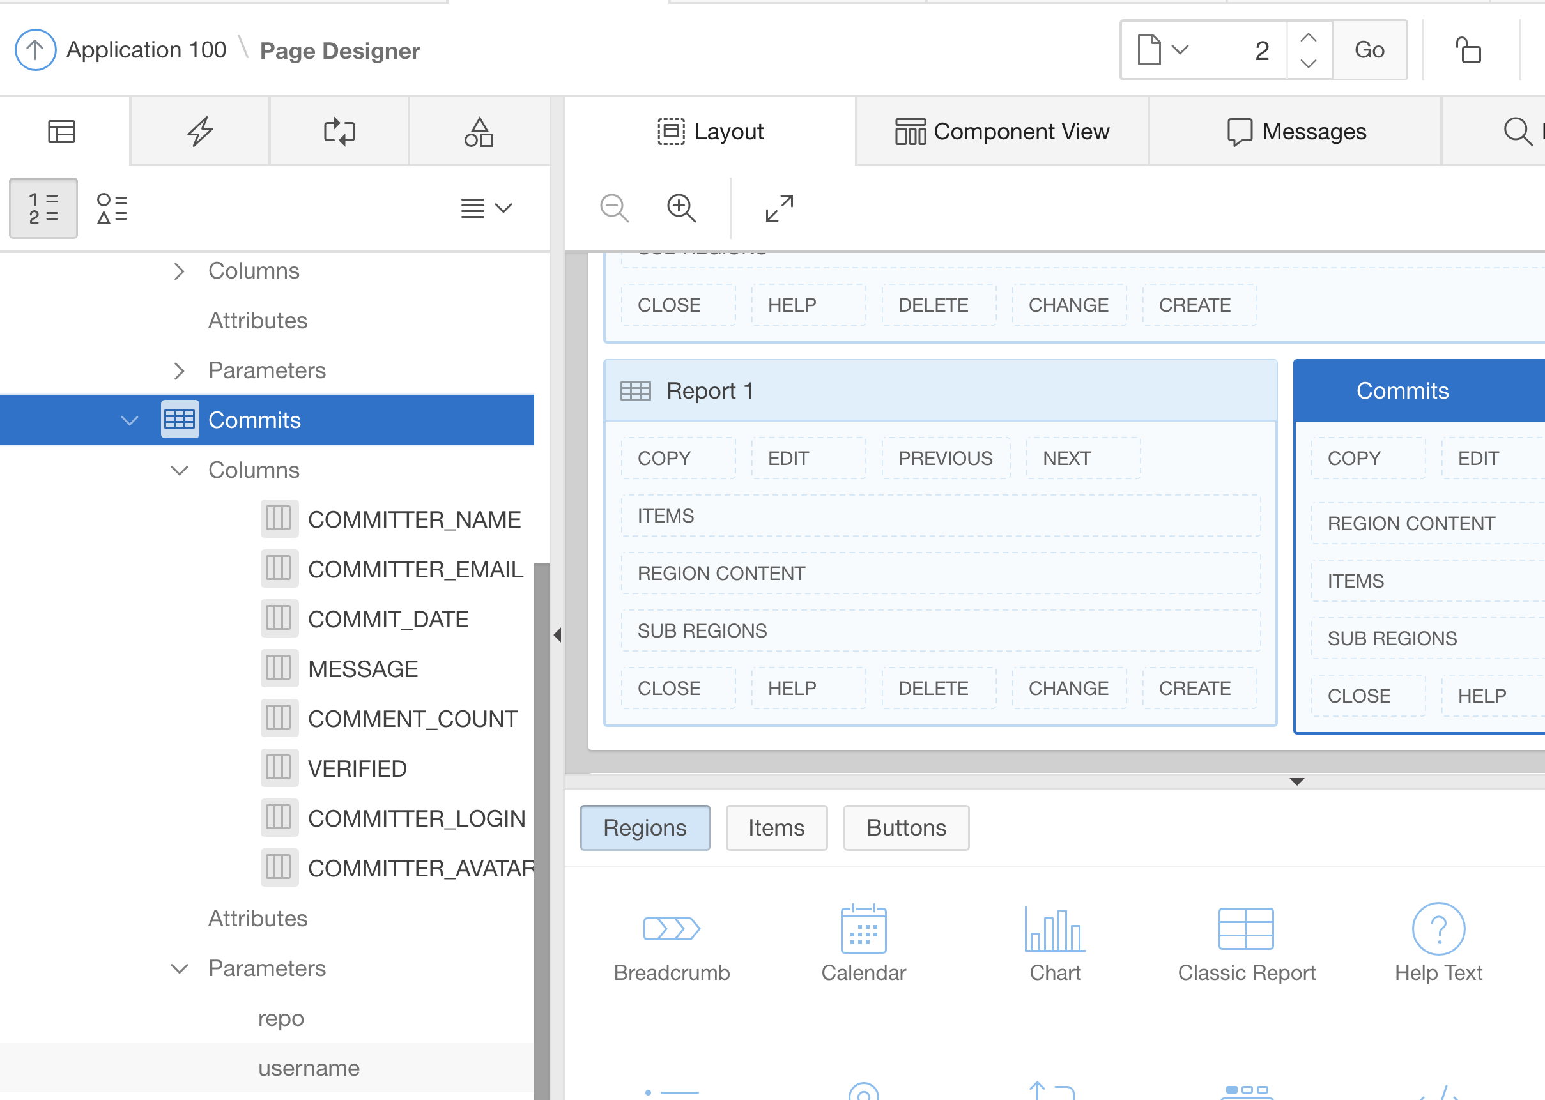Open the Dynamic Actions lightning tab
1545x1100 pixels.
[x=201, y=132]
